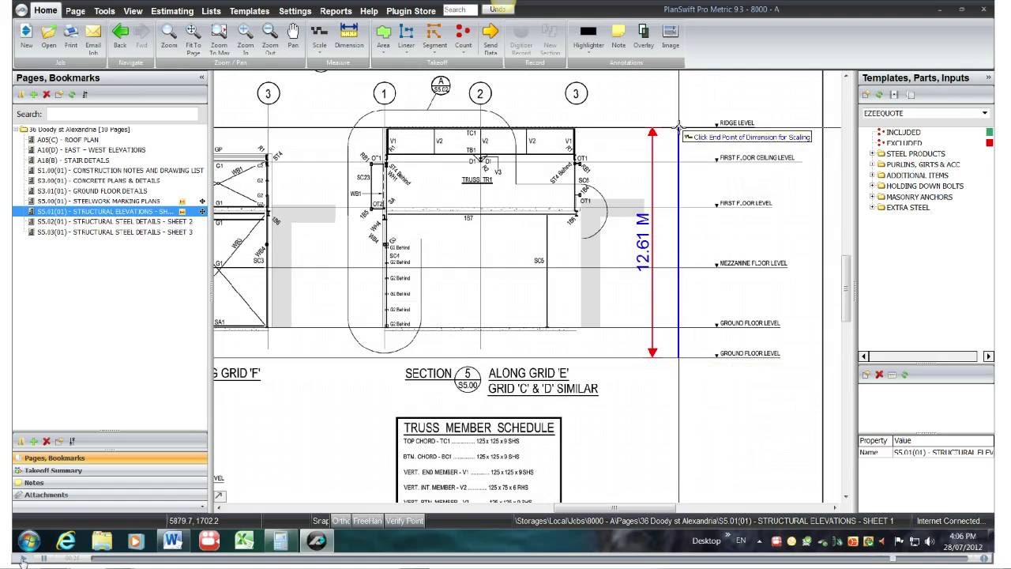Image resolution: width=1011 pixels, height=569 pixels.
Task: Open Excel from the taskbar
Action: click(244, 541)
